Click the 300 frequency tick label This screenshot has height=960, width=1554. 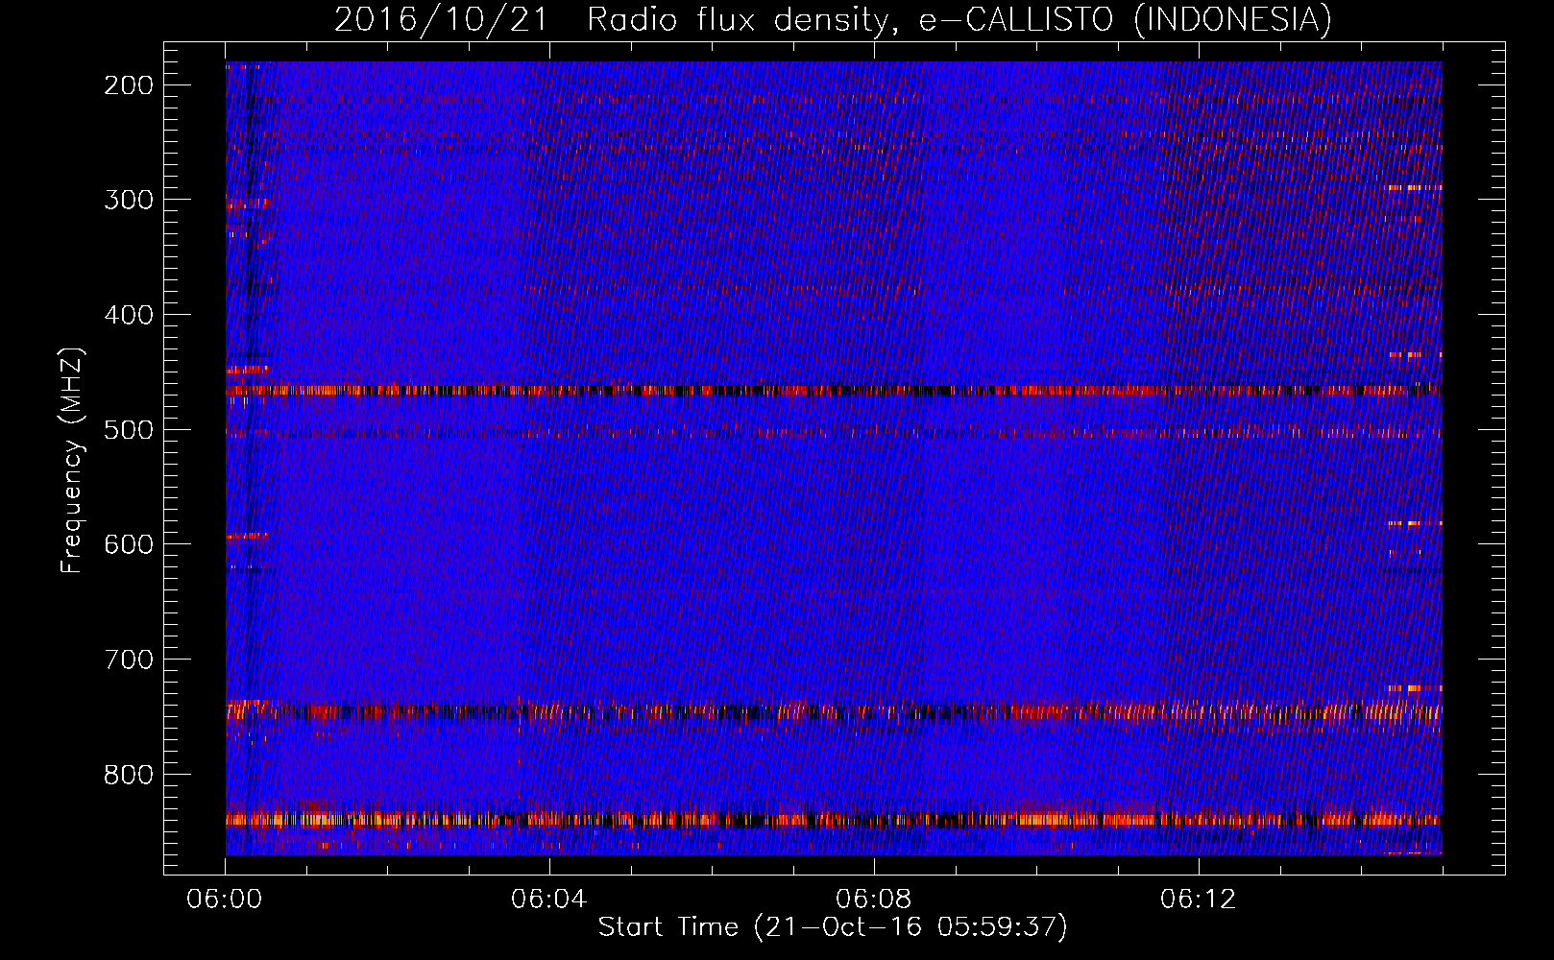pyautogui.click(x=128, y=200)
